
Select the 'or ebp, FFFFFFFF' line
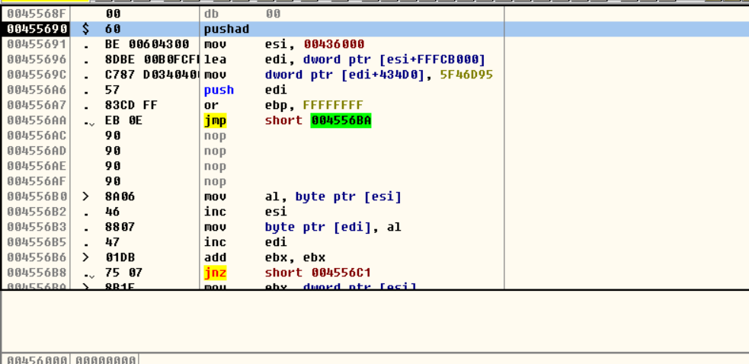pyautogui.click(x=283, y=105)
